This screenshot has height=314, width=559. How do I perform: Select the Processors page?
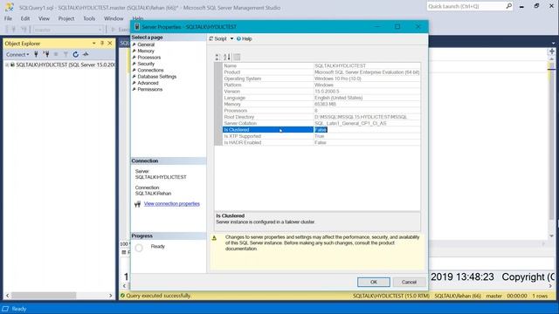pyautogui.click(x=149, y=58)
